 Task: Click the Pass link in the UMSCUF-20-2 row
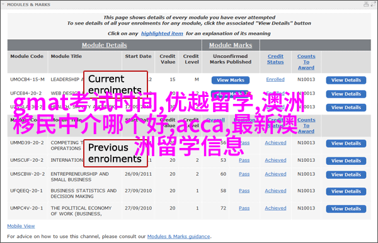click(244, 160)
